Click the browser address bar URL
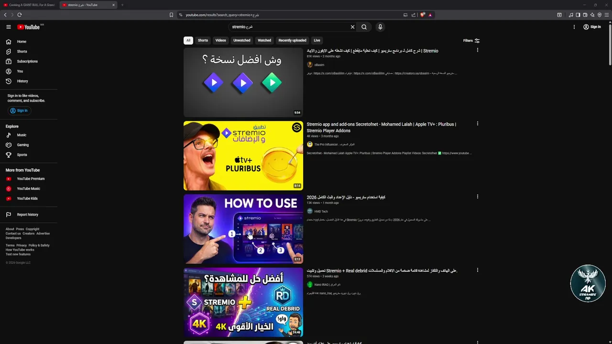Image resolution: width=612 pixels, height=344 pixels. pos(222,15)
